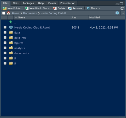Click the analysis folder icon
Viewport: 126px width, 118px height.
[11, 48]
